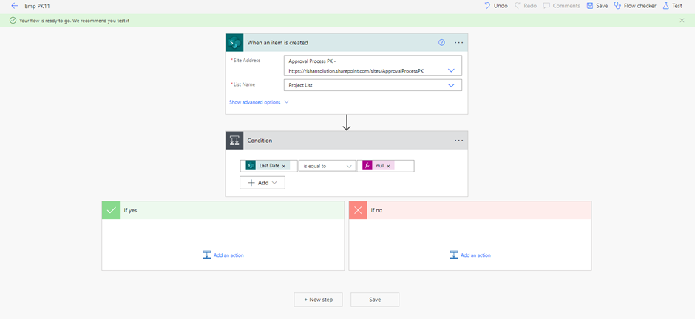Screen dimensions: 695x319
Task: Open the 'is equal to' operator dropdown
Action: (x=328, y=166)
